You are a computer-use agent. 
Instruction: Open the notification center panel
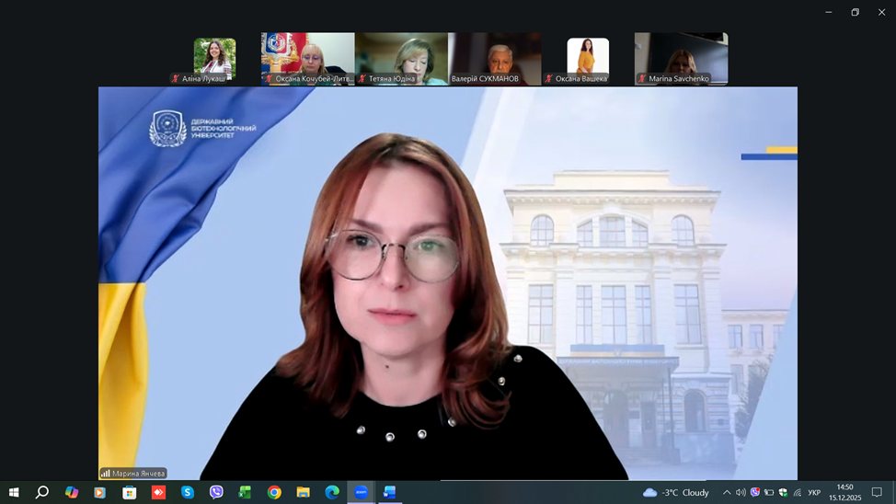point(877,492)
